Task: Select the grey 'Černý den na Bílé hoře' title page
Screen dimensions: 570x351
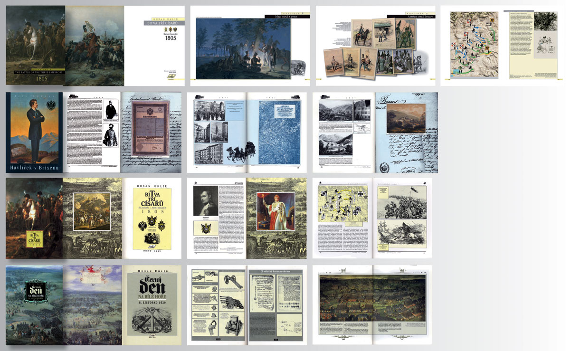Action: (152, 305)
